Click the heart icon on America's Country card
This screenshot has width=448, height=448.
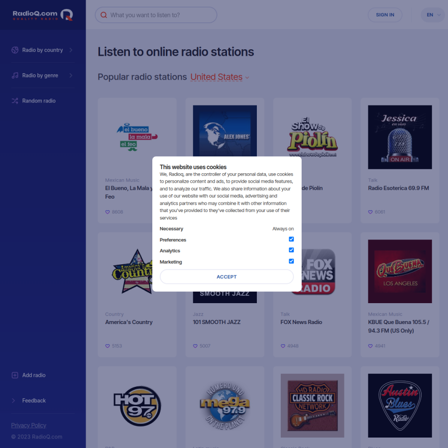pyautogui.click(x=108, y=346)
